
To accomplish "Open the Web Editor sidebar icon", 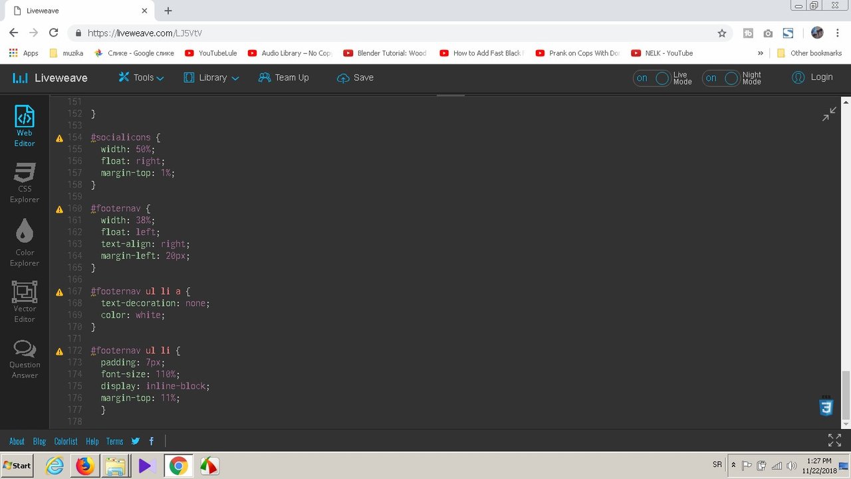I will pyautogui.click(x=25, y=116).
